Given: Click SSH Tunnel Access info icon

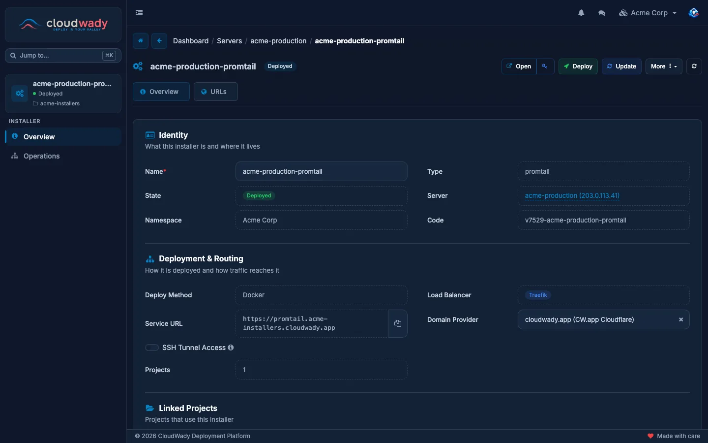Looking at the screenshot, I should [x=231, y=348].
